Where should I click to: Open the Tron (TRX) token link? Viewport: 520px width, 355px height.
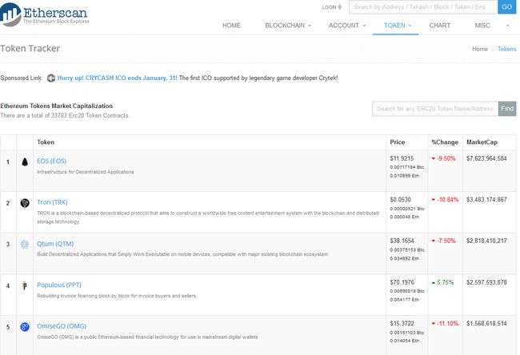pos(52,202)
